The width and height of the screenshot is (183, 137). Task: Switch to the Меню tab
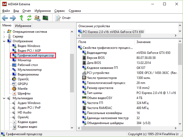7,25
